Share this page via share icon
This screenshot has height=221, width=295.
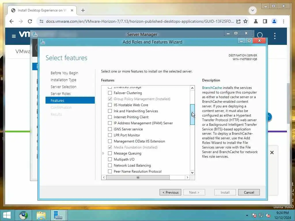point(238,21)
